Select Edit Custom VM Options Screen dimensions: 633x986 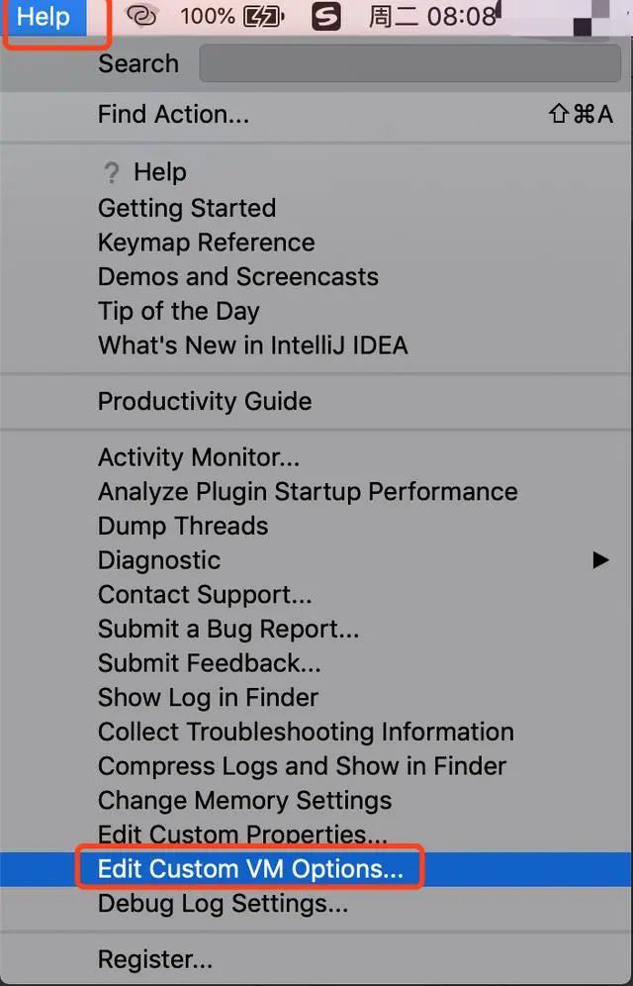pos(250,869)
